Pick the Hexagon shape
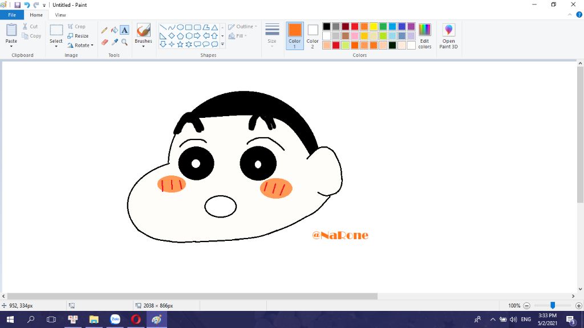 [x=189, y=36]
